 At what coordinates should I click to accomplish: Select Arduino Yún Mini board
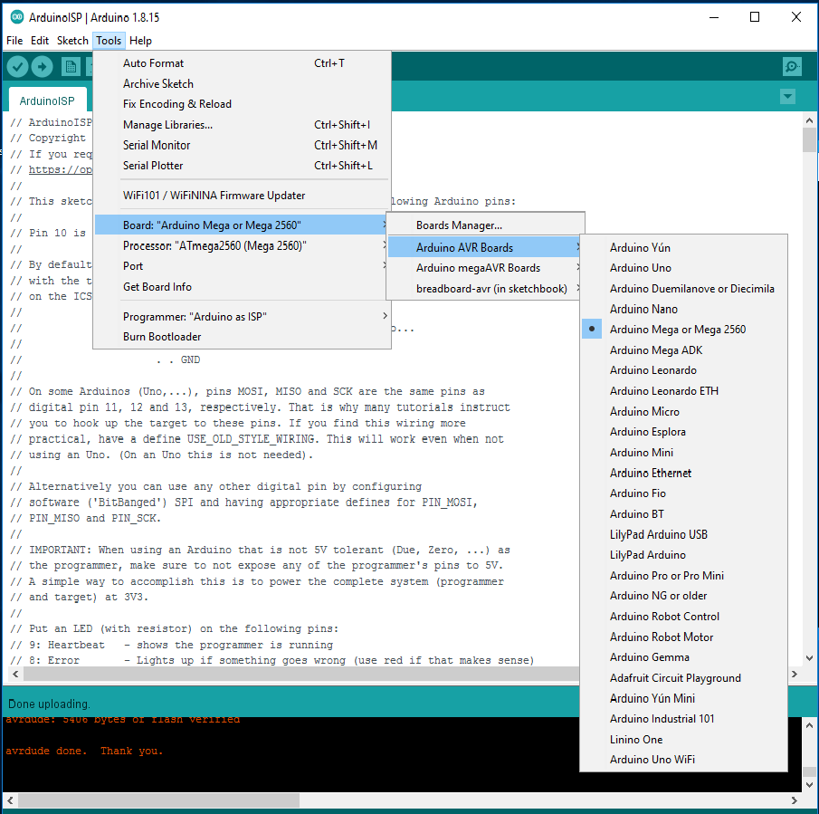point(684,698)
